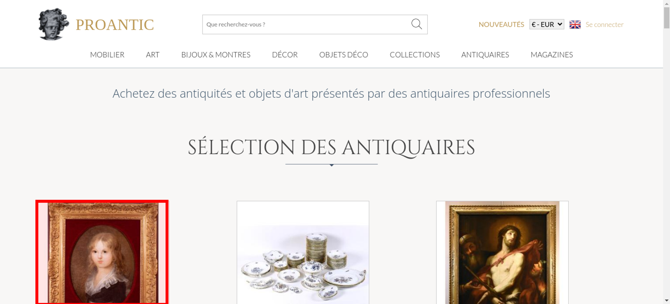Open the DÉCOR menu

285,55
